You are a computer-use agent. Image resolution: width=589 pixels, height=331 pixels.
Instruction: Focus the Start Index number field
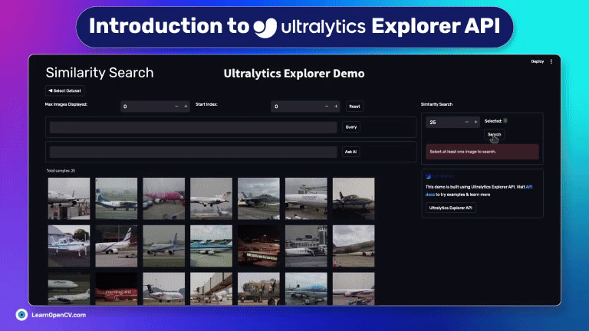297,107
